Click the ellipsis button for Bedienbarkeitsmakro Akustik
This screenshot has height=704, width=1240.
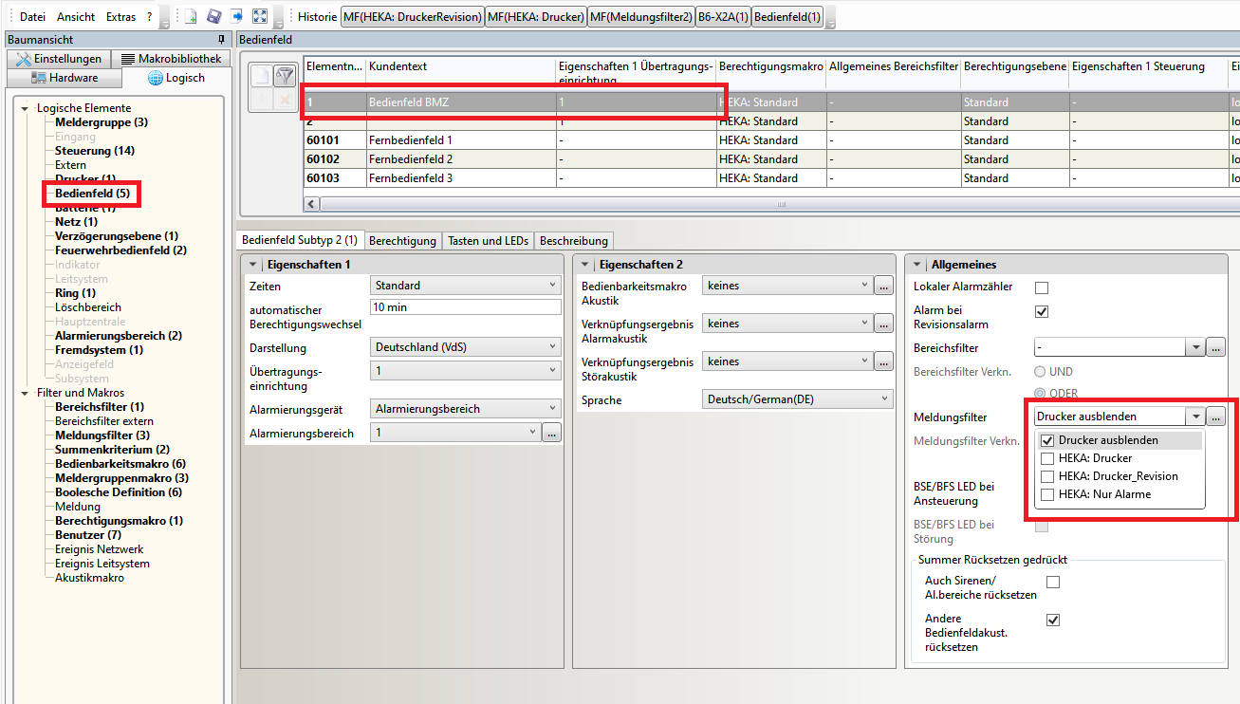coord(884,286)
